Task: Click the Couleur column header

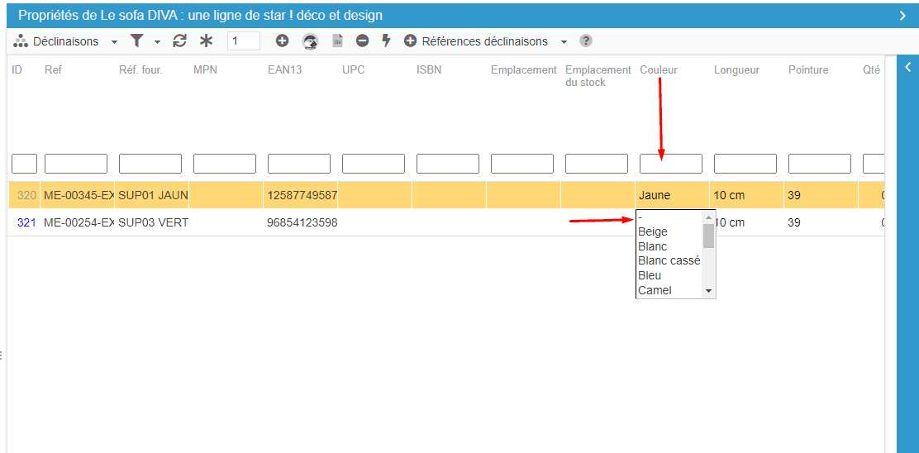Action: [659, 70]
